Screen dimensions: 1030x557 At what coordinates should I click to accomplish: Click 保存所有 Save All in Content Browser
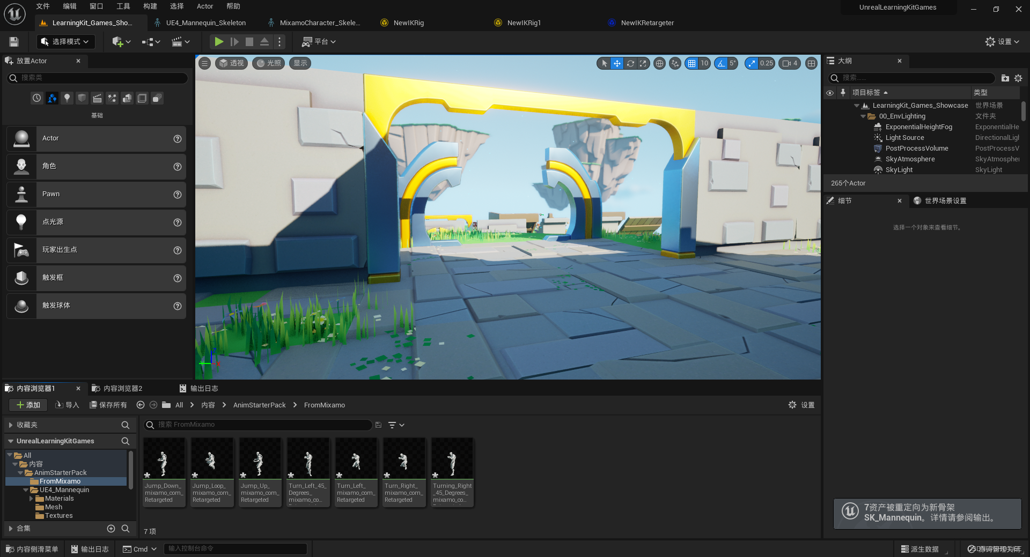click(108, 405)
